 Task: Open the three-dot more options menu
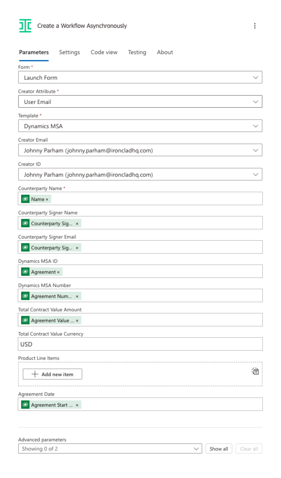tap(255, 26)
